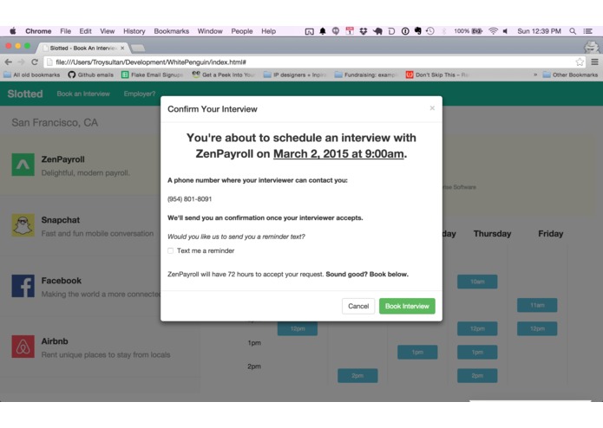Screen dimensions: 603x428
Task: Click the Dropbox menu bar icon
Action: (x=364, y=31)
